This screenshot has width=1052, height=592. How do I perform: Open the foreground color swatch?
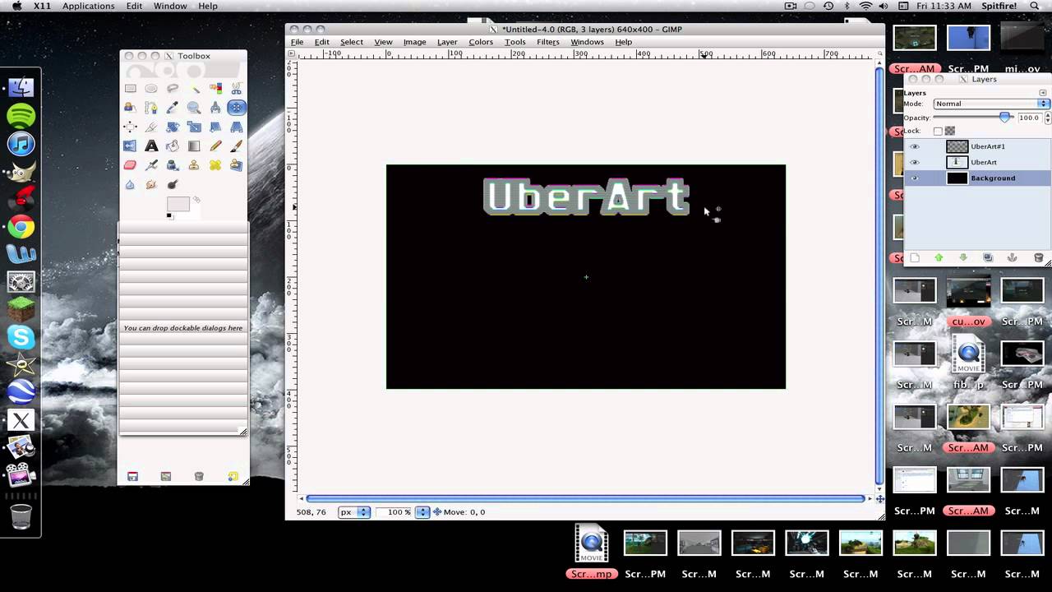178,204
